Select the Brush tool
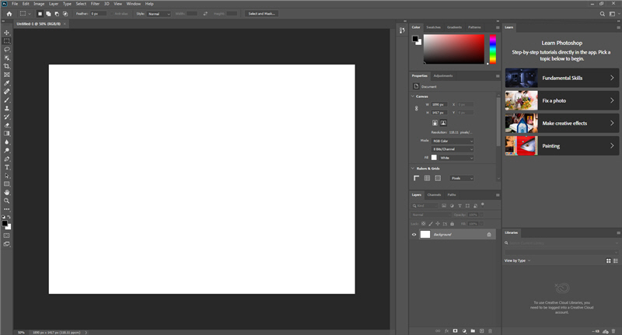This screenshot has height=335, width=622. pos(7,100)
